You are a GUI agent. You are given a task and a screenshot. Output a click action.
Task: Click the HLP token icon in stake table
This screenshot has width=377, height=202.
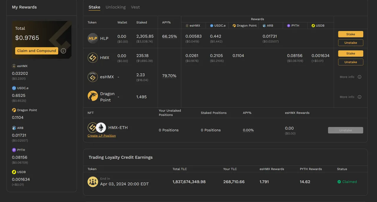coord(93,39)
